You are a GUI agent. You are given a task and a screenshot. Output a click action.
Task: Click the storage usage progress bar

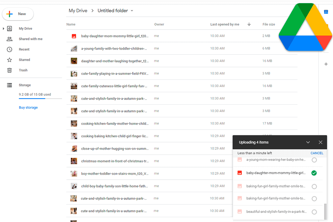(40, 99)
